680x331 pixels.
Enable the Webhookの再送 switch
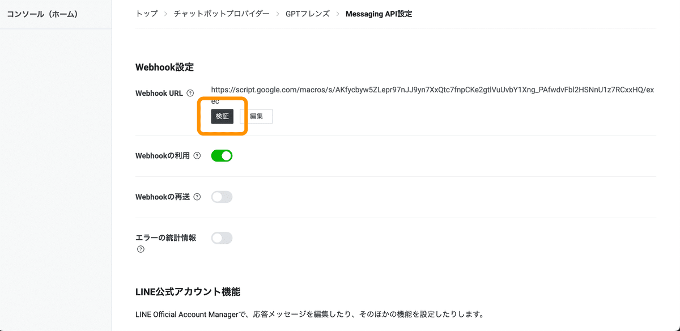click(x=222, y=197)
